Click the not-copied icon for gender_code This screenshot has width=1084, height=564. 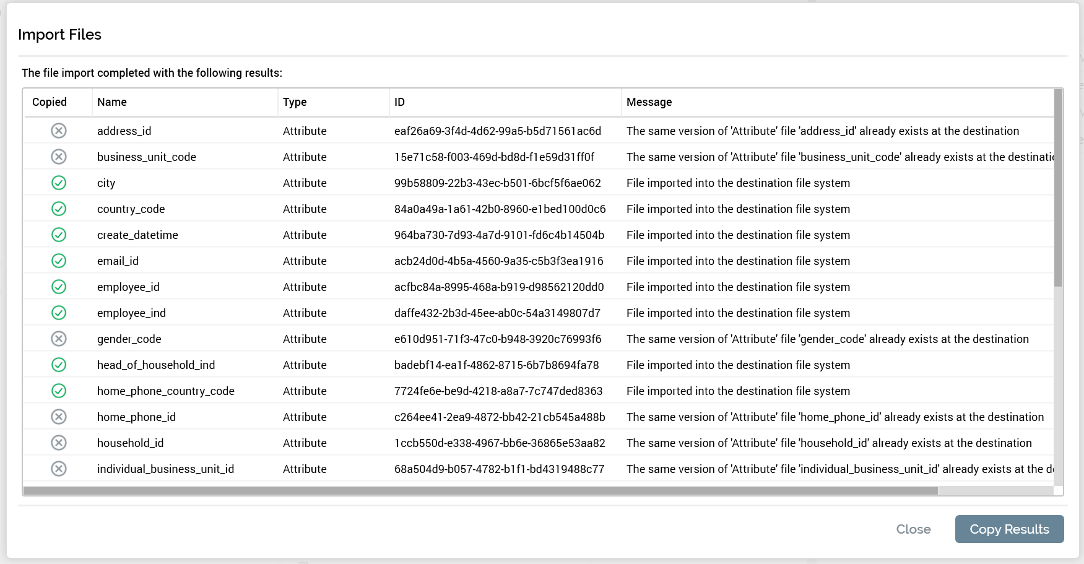click(59, 339)
